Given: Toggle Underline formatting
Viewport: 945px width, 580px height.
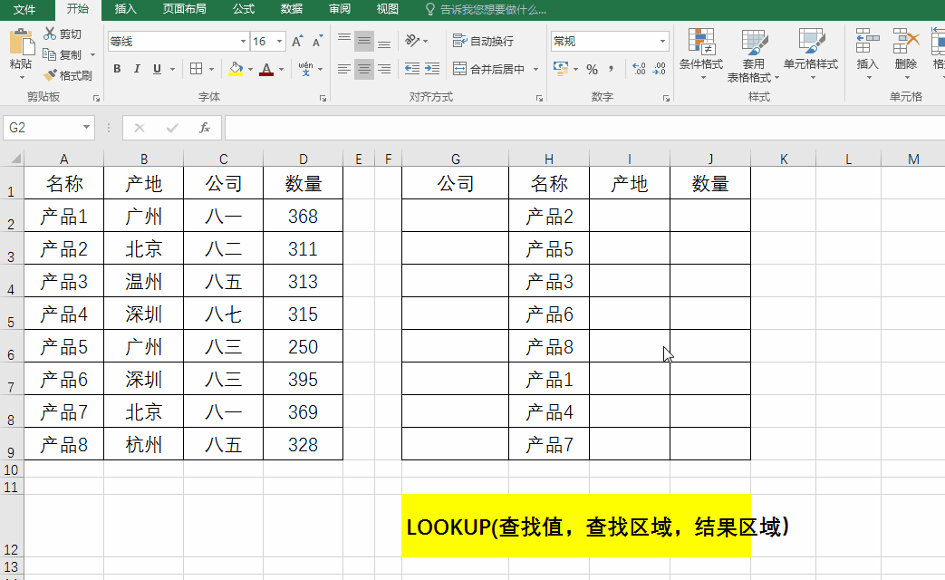Looking at the screenshot, I should point(158,69).
